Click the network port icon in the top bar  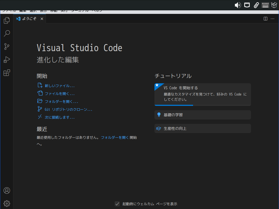pos(247,5)
